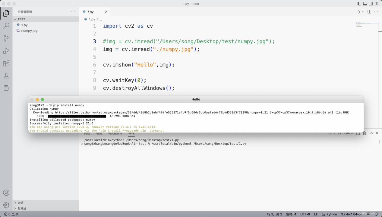Open run options dropdown beside play button

(363, 12)
